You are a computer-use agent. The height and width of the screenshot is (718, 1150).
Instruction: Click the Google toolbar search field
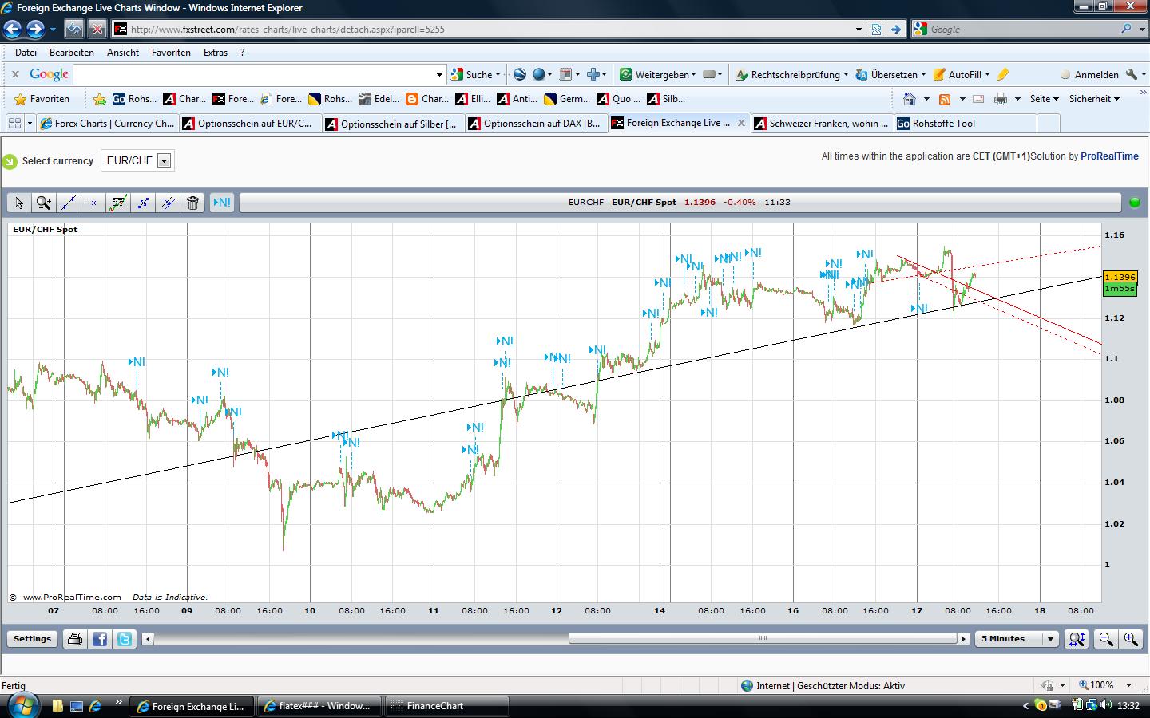tap(260, 74)
